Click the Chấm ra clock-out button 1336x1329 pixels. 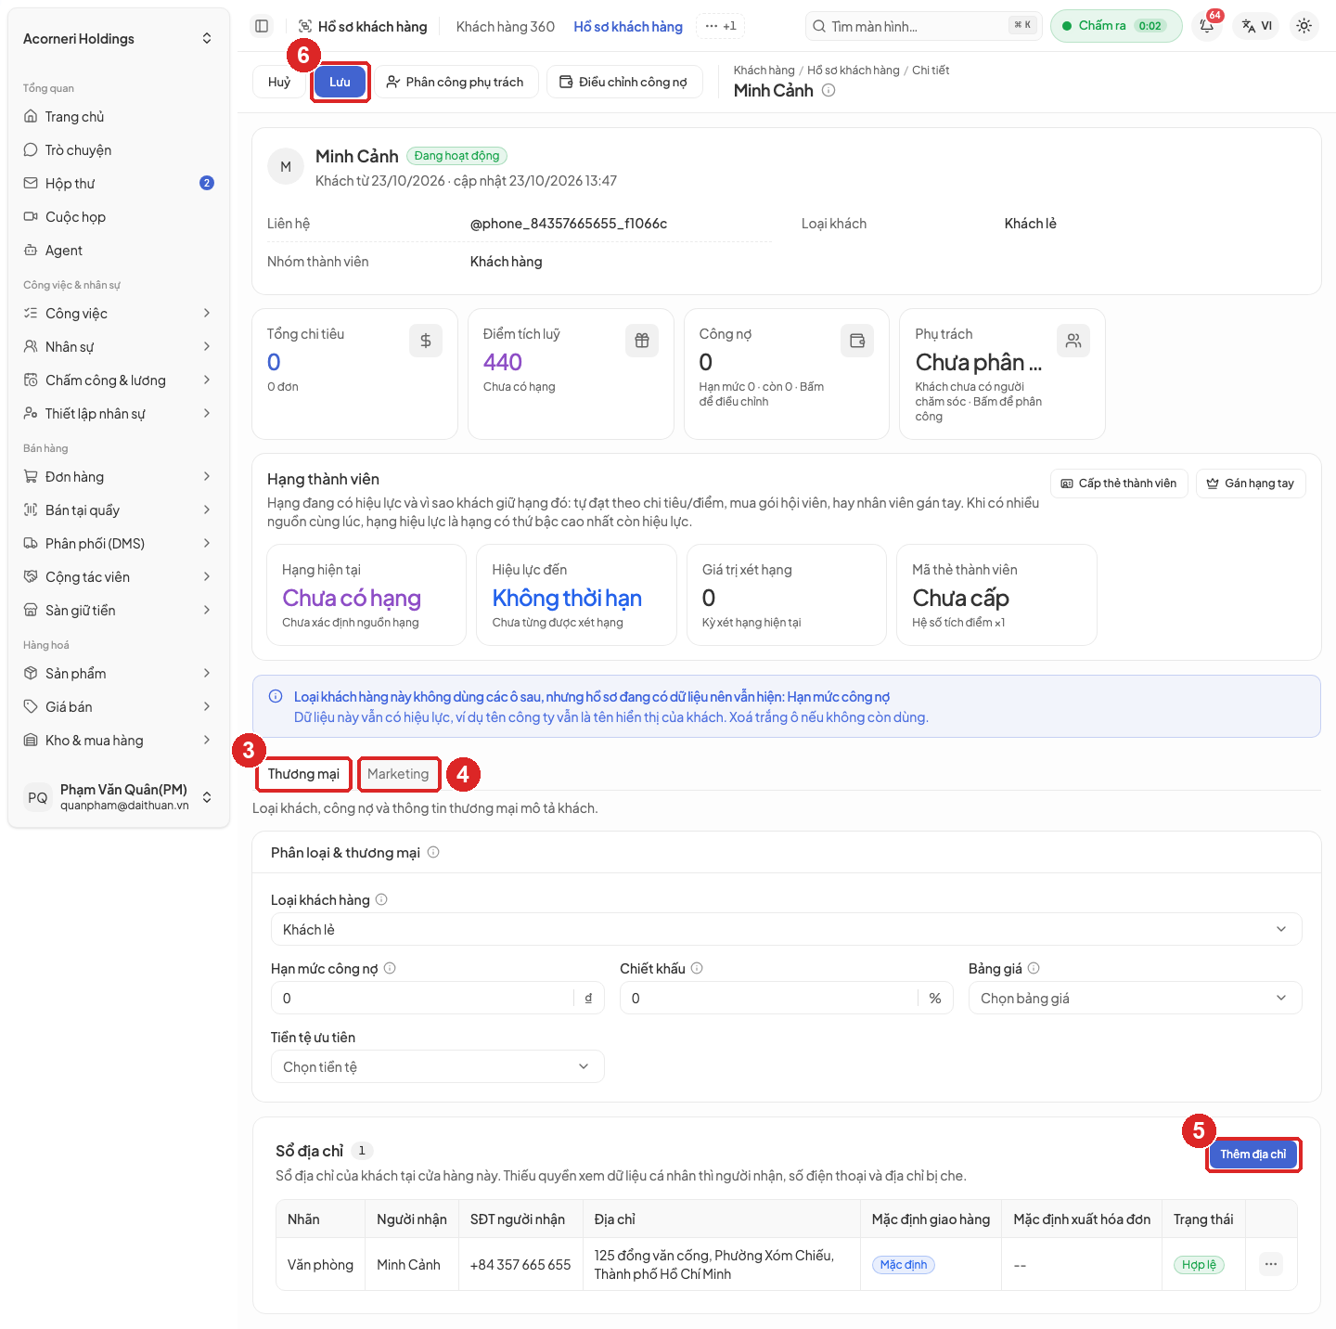[x=1116, y=26]
